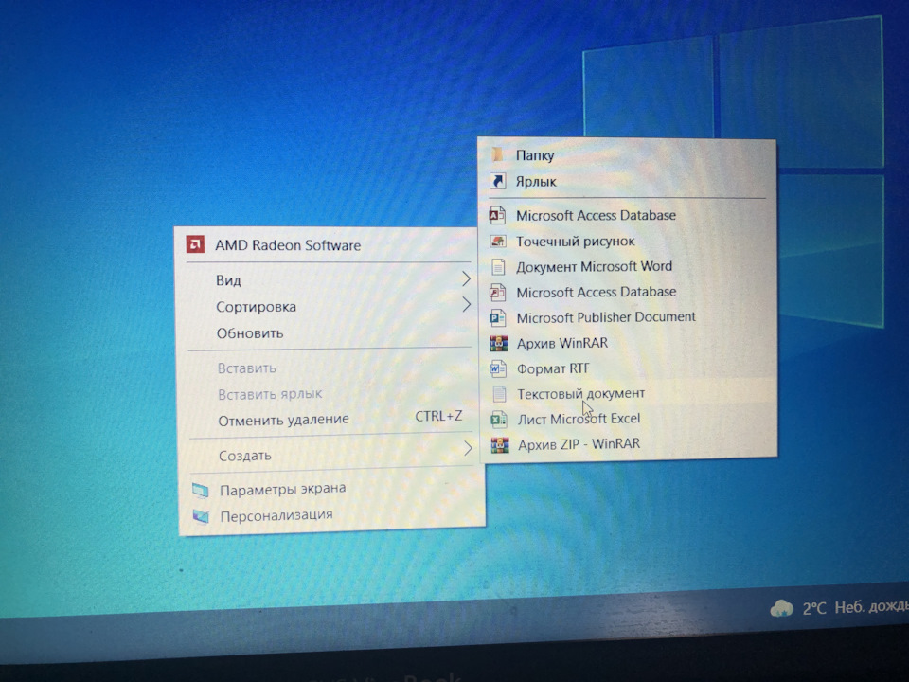909x682 pixels.
Task: Click the weather cloud icon in the taskbar
Action: pyautogui.click(x=781, y=608)
